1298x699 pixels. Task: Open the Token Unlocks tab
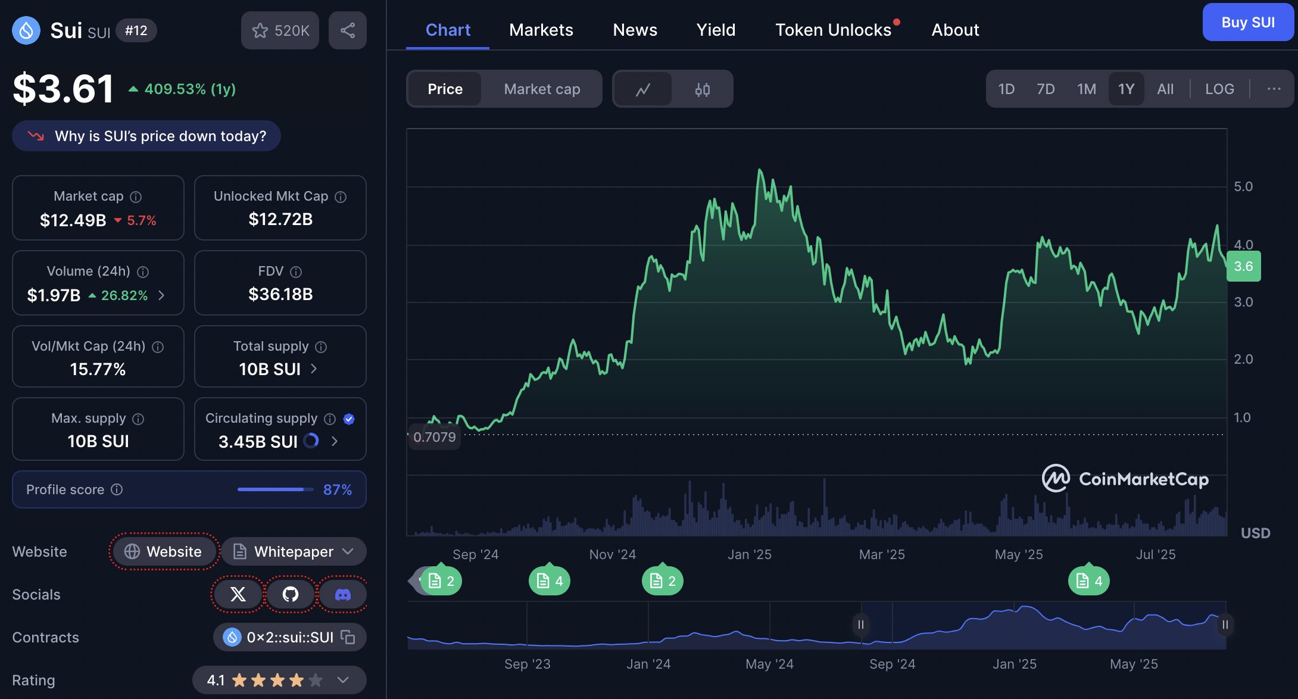[x=834, y=30]
